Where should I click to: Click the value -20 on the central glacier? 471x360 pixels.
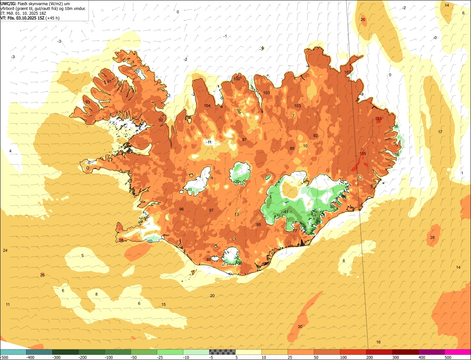(x=236, y=181)
